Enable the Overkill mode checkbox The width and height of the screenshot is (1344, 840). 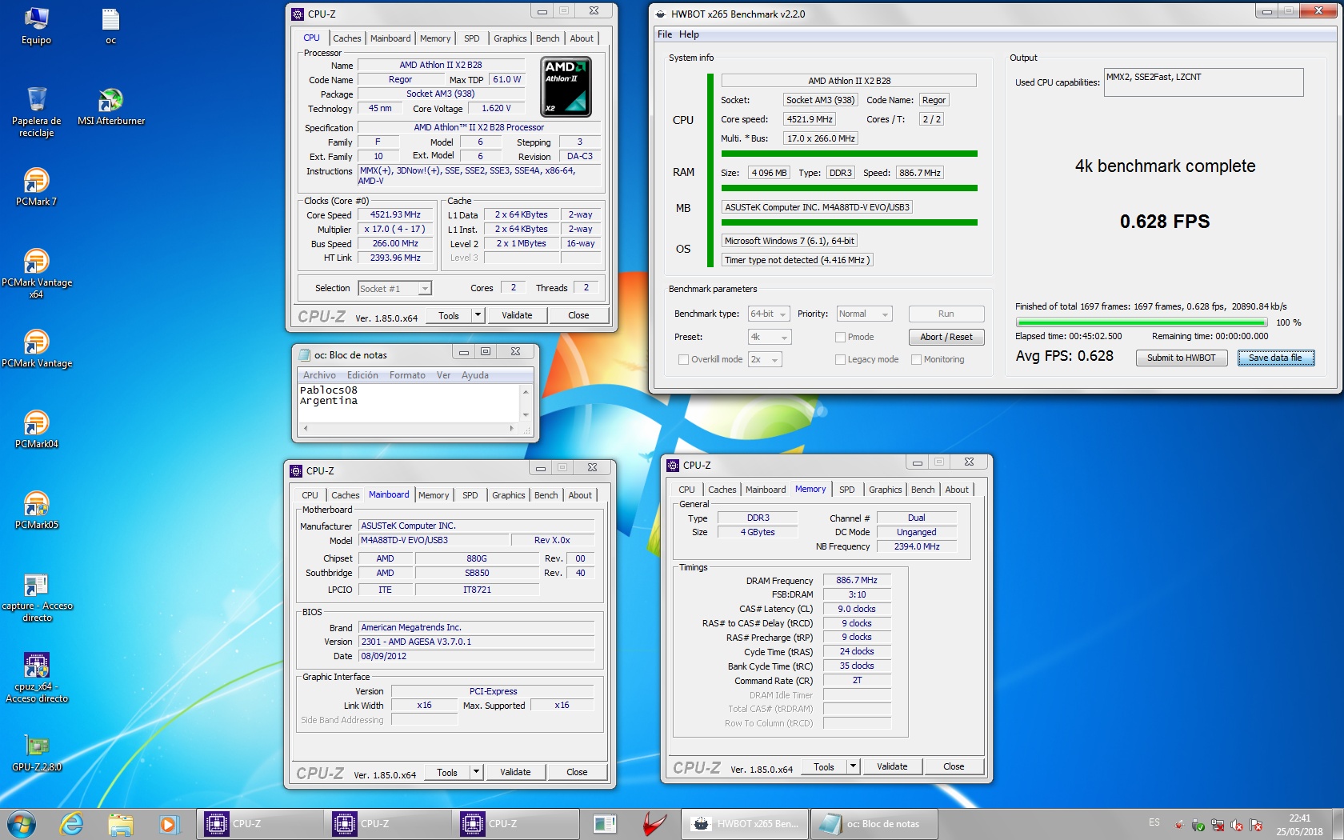coord(683,359)
